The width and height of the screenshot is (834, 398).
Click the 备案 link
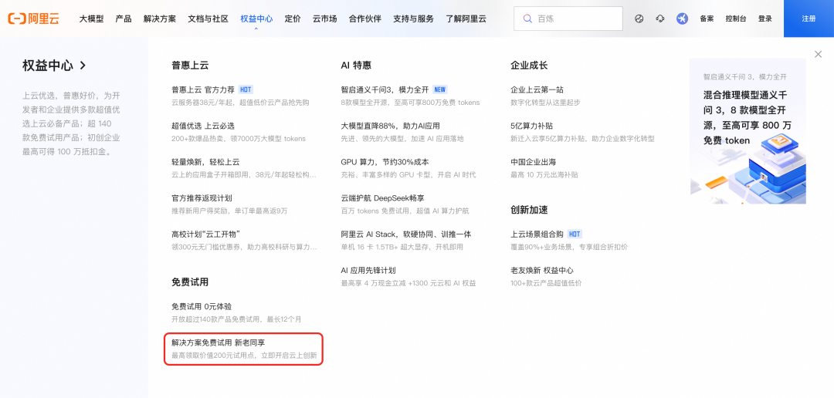[707, 19]
